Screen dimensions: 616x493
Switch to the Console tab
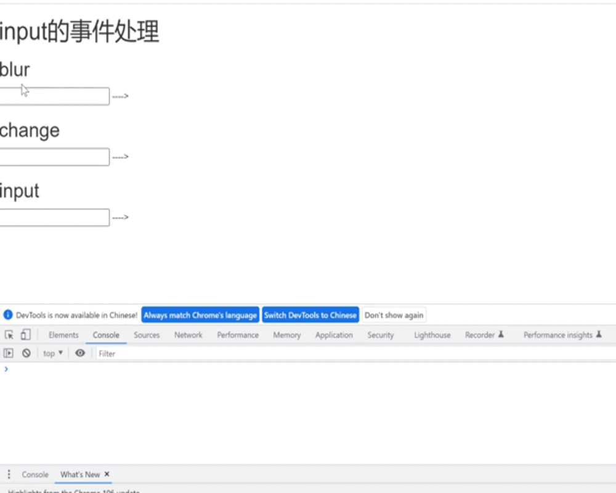point(106,335)
